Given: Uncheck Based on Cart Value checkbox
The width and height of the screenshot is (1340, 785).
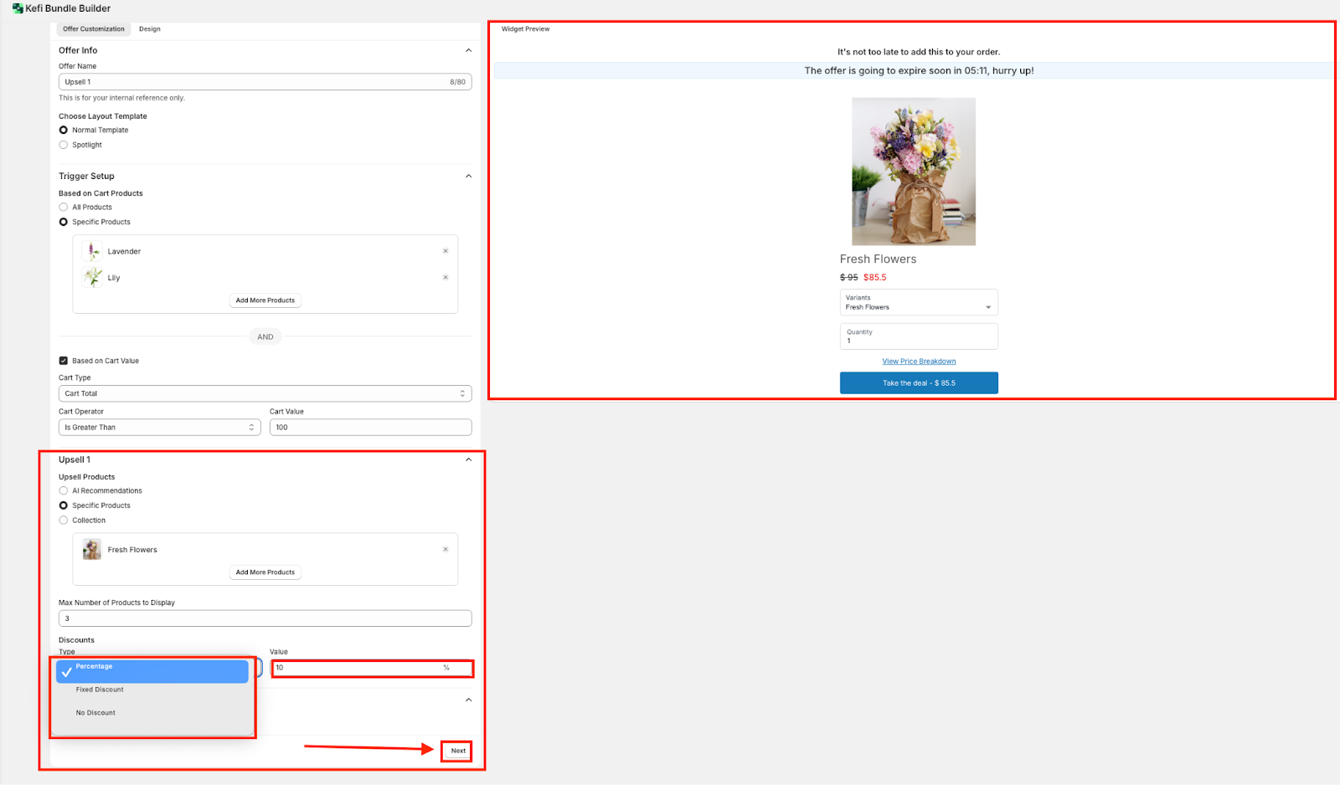Looking at the screenshot, I should tap(64, 361).
